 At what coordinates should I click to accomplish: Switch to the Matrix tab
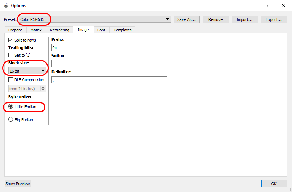(36, 30)
